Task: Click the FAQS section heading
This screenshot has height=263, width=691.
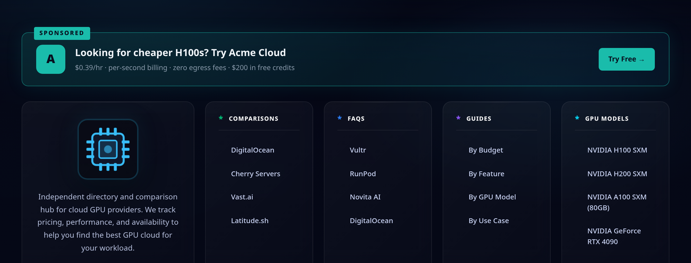Action: 356,119
